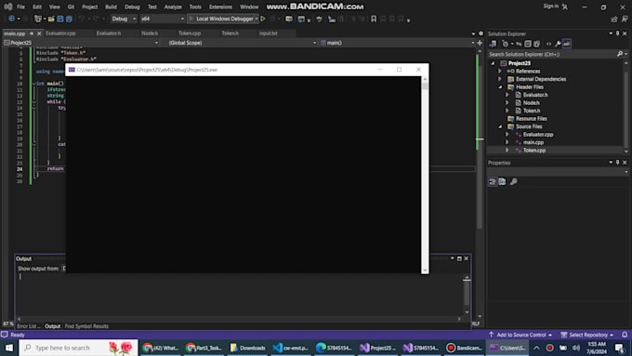Pin the Solution Explorer panel
Screen dimensions: 632x356
(617, 33)
